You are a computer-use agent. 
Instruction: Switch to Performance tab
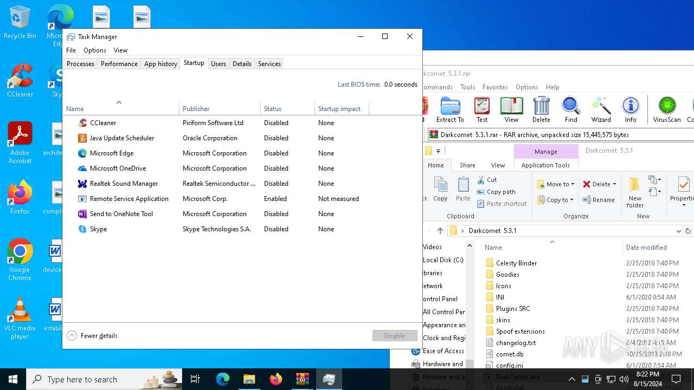(x=119, y=64)
